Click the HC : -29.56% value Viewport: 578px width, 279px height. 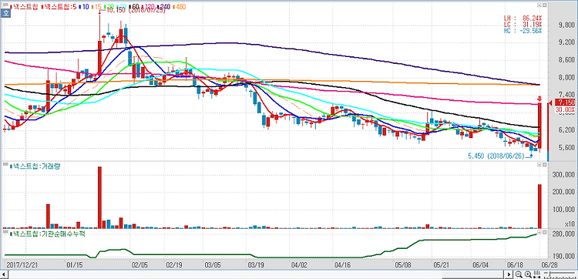click(523, 31)
